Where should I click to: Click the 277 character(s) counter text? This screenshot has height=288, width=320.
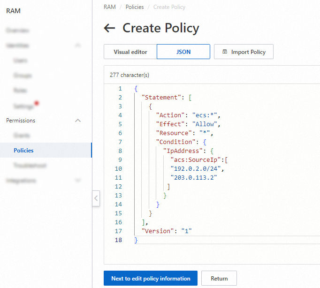point(130,75)
